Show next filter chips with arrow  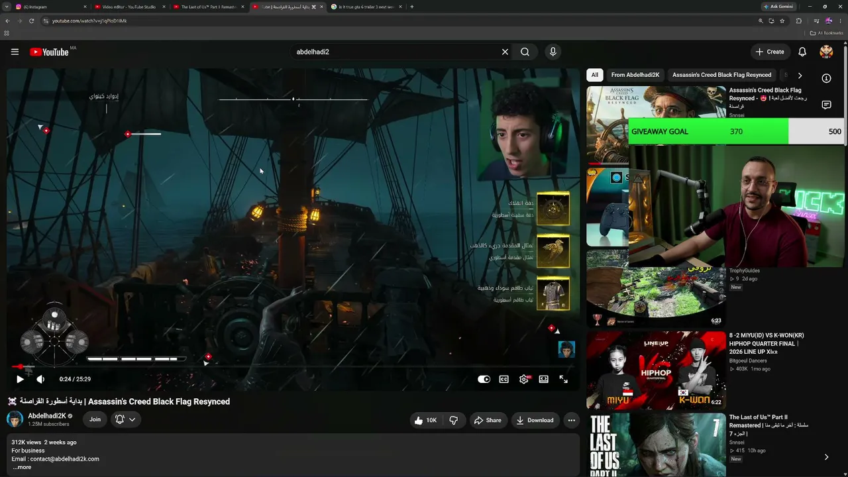(x=800, y=76)
